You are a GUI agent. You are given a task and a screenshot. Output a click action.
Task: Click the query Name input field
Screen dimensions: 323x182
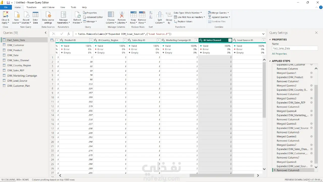point(295,48)
